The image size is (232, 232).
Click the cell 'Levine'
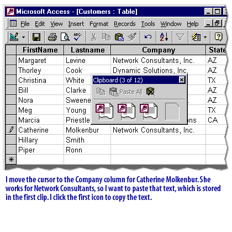pyautogui.click(x=87, y=60)
